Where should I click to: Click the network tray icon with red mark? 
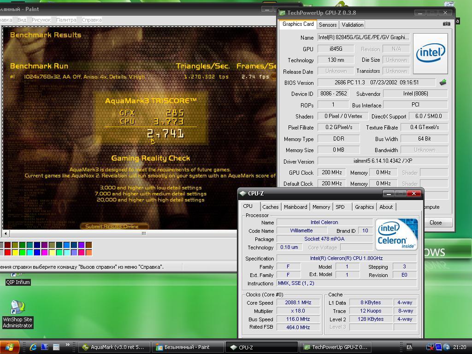pos(430,347)
